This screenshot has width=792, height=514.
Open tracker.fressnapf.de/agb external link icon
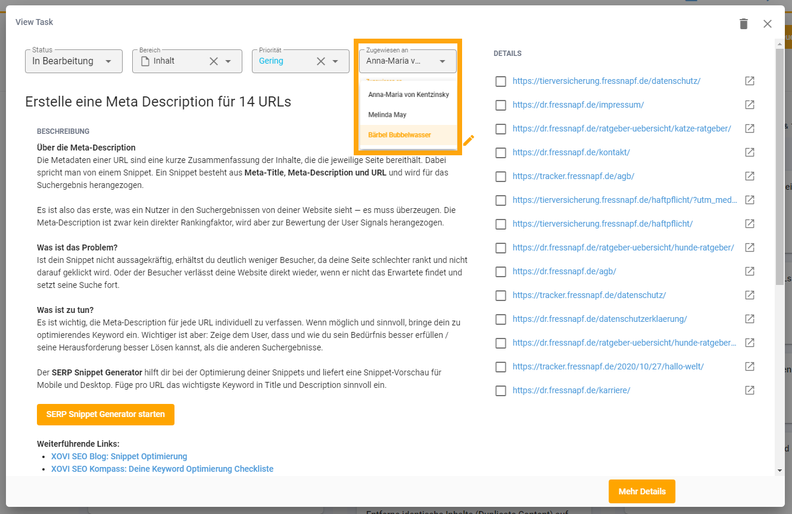(750, 176)
